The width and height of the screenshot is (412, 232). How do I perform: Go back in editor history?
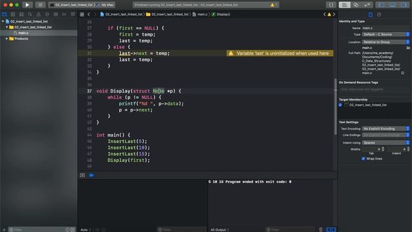89,14
